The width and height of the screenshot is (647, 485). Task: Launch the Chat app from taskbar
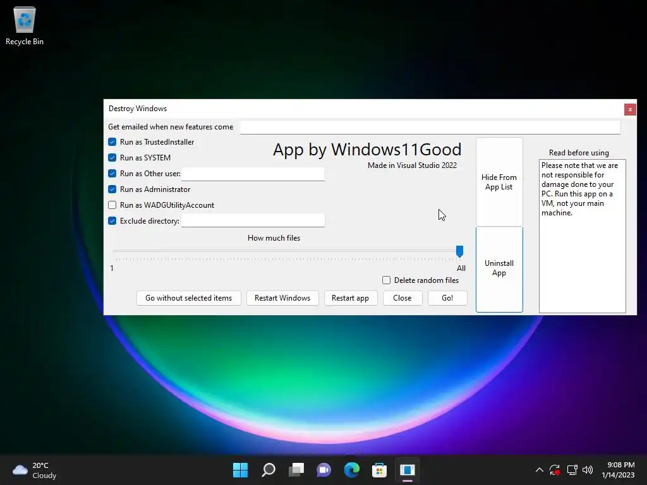324,470
